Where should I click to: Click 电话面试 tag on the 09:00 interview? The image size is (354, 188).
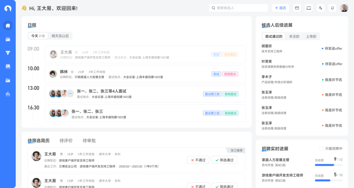click(x=230, y=55)
